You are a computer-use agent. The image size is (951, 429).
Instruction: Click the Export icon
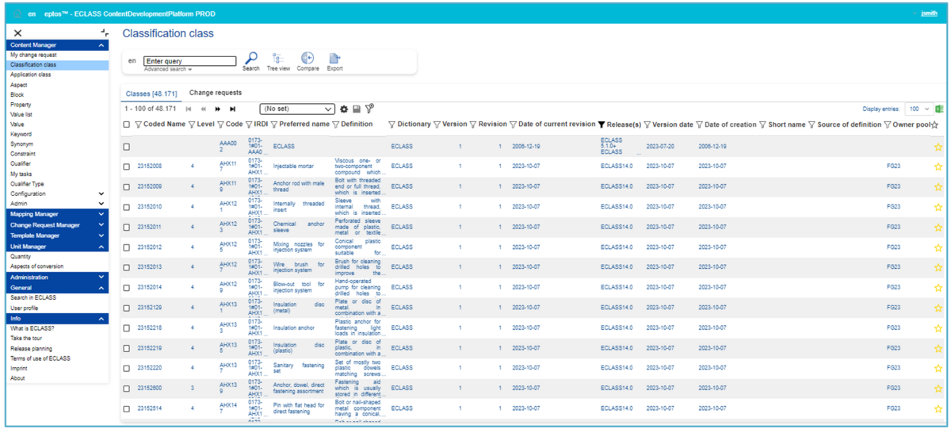(x=334, y=59)
